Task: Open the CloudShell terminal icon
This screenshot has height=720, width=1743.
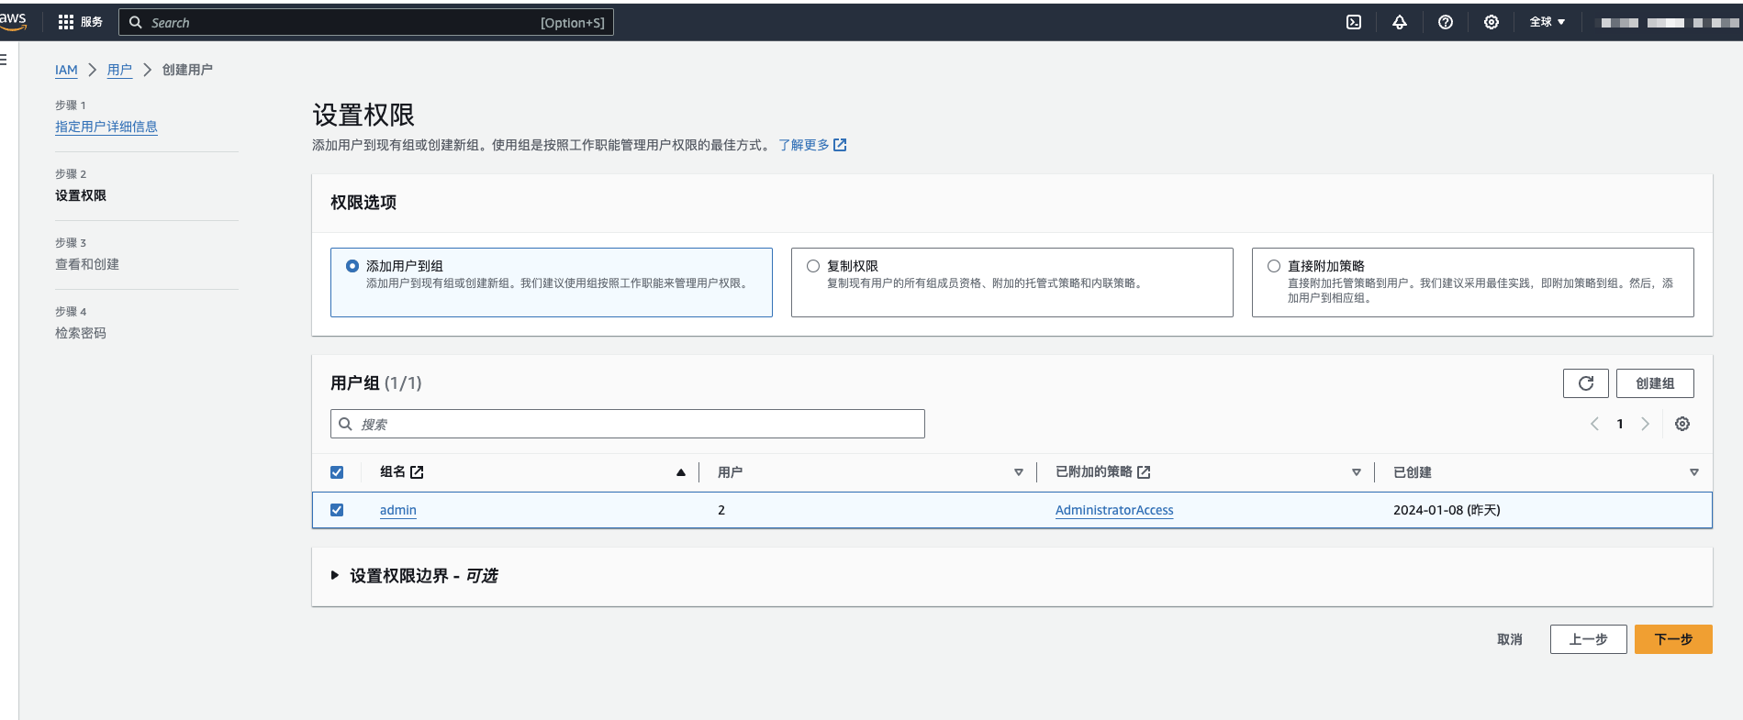Action: (1354, 22)
